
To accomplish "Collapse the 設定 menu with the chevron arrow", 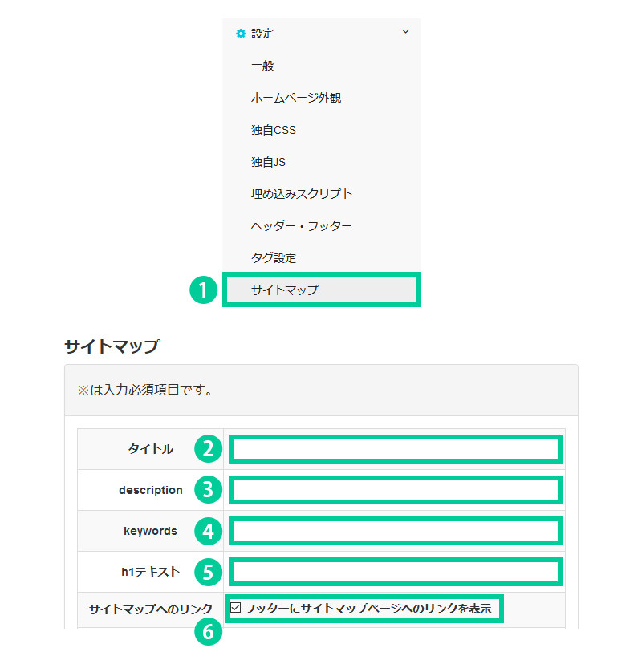I will [x=405, y=32].
